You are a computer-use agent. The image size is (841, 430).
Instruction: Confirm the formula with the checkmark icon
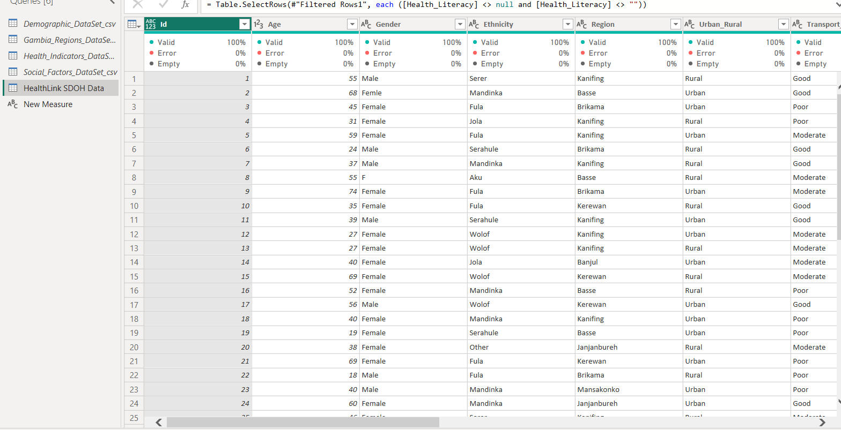pyautogui.click(x=163, y=4)
